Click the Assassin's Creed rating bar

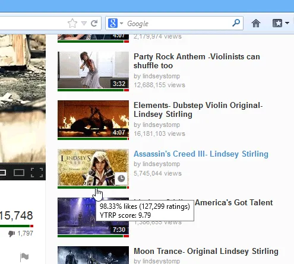(x=93, y=187)
